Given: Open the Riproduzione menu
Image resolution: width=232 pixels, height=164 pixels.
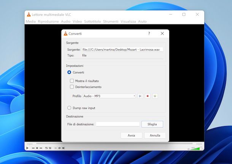Looking at the screenshot, I should 48,21.
